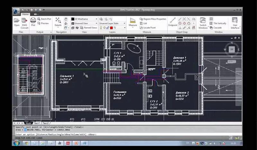Viewport: 257px width, 150px height.
Task: Click the Спальная 1 room label text
Action: 67,76
